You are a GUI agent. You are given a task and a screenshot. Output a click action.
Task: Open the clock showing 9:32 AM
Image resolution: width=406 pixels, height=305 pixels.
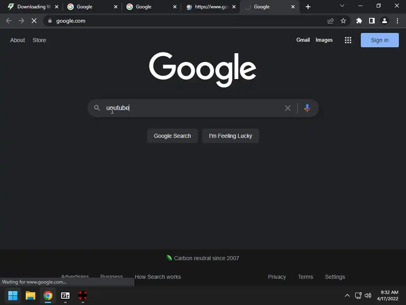pyautogui.click(x=388, y=295)
